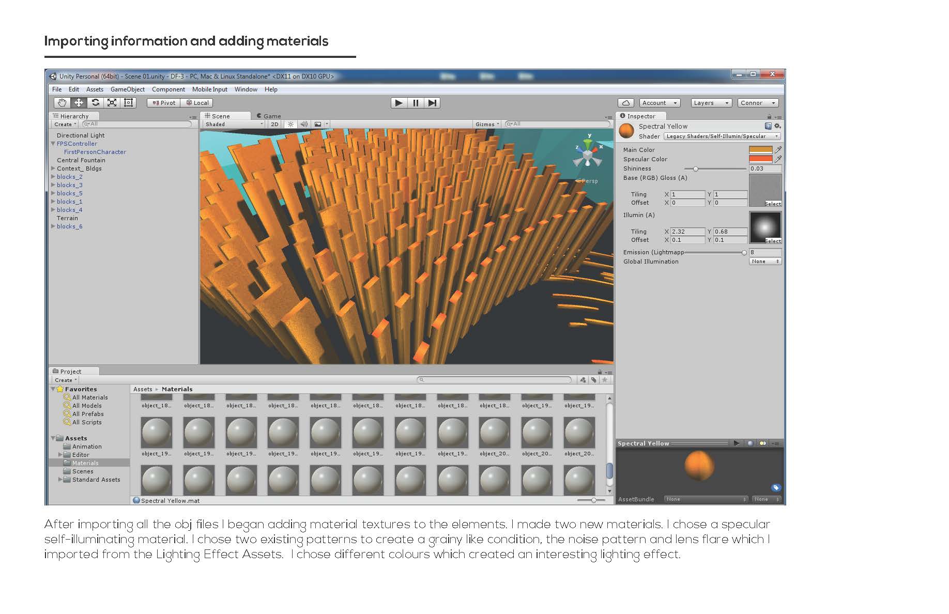Select the Hand tool in the toolbar
949x614 pixels.
point(61,103)
